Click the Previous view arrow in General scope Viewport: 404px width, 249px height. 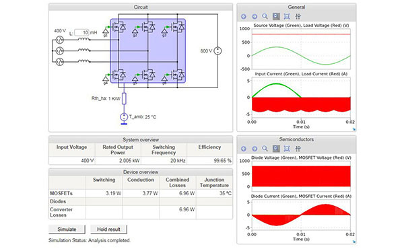coord(244,16)
